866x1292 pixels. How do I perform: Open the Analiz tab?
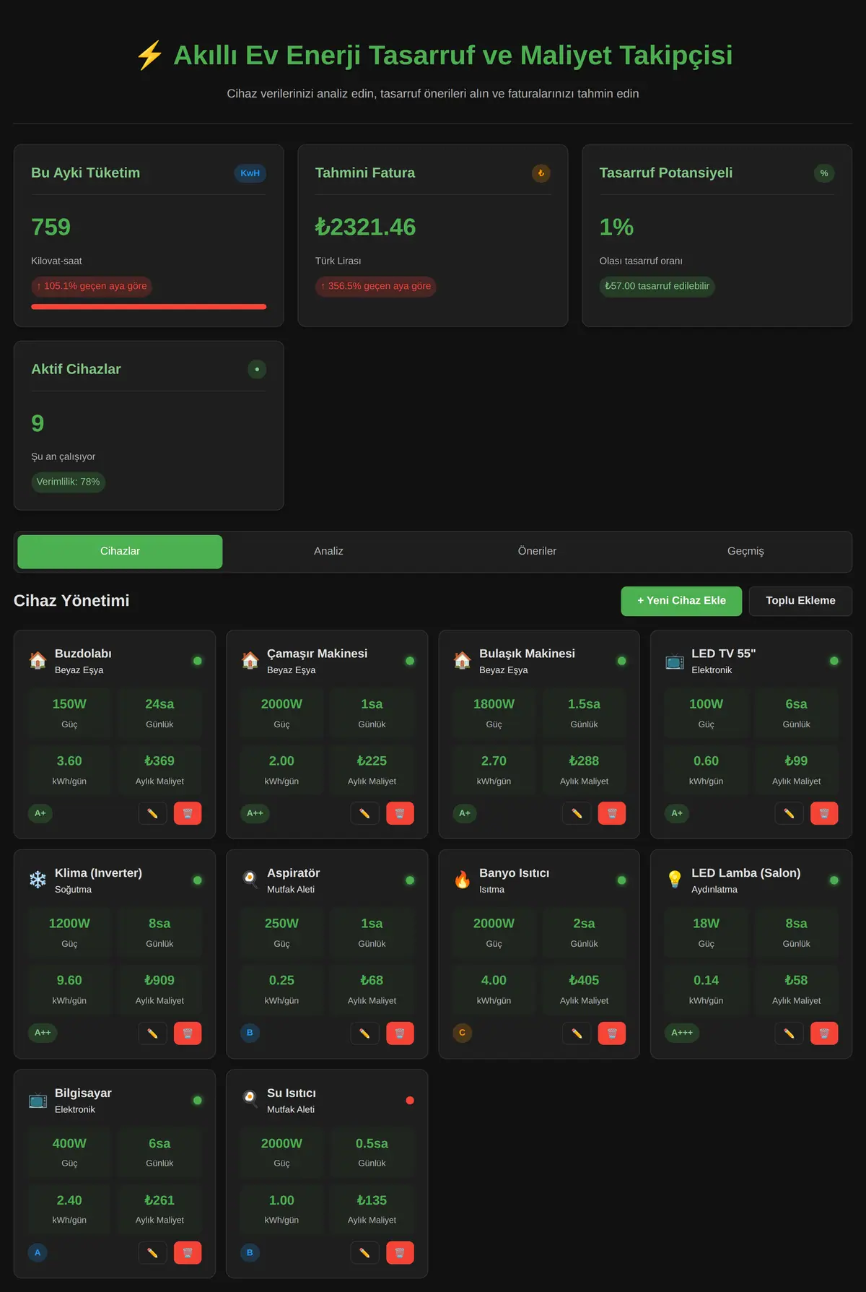point(328,552)
